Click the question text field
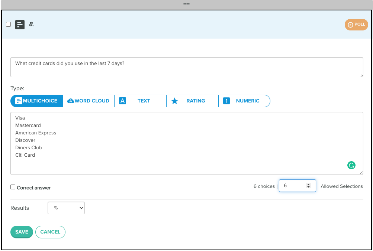 pos(187,67)
